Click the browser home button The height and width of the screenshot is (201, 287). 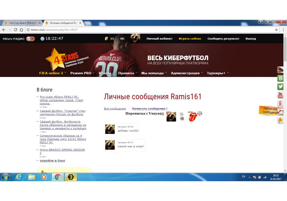pyautogui.click(x=22, y=30)
